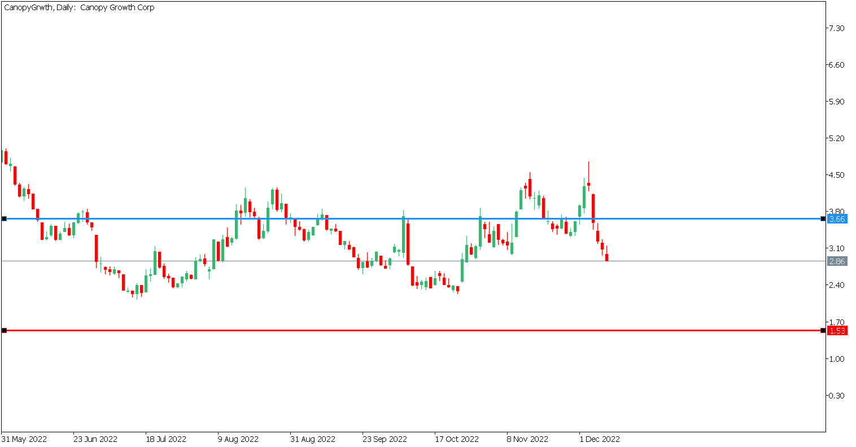Click the date label 31 Aug 2022
This screenshot has width=856, height=447.
pyautogui.click(x=313, y=439)
